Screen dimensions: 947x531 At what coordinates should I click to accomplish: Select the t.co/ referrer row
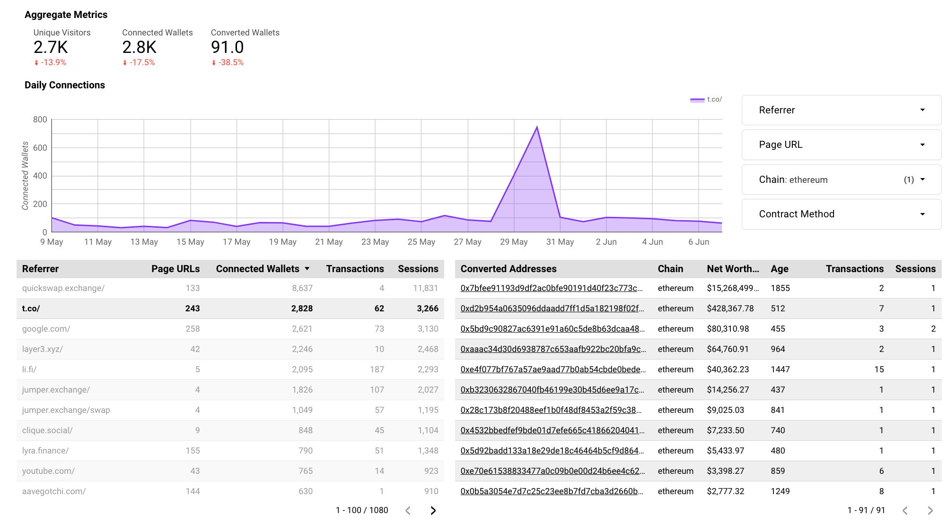(31, 308)
